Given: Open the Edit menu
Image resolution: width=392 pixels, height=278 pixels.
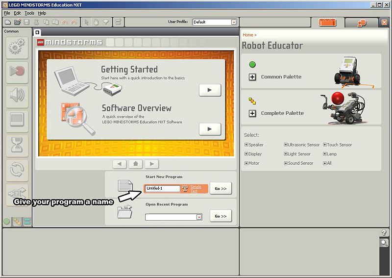Looking at the screenshot, I should (x=17, y=13).
